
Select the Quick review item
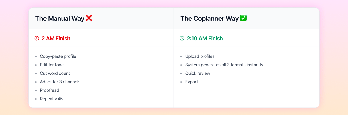[198, 73]
